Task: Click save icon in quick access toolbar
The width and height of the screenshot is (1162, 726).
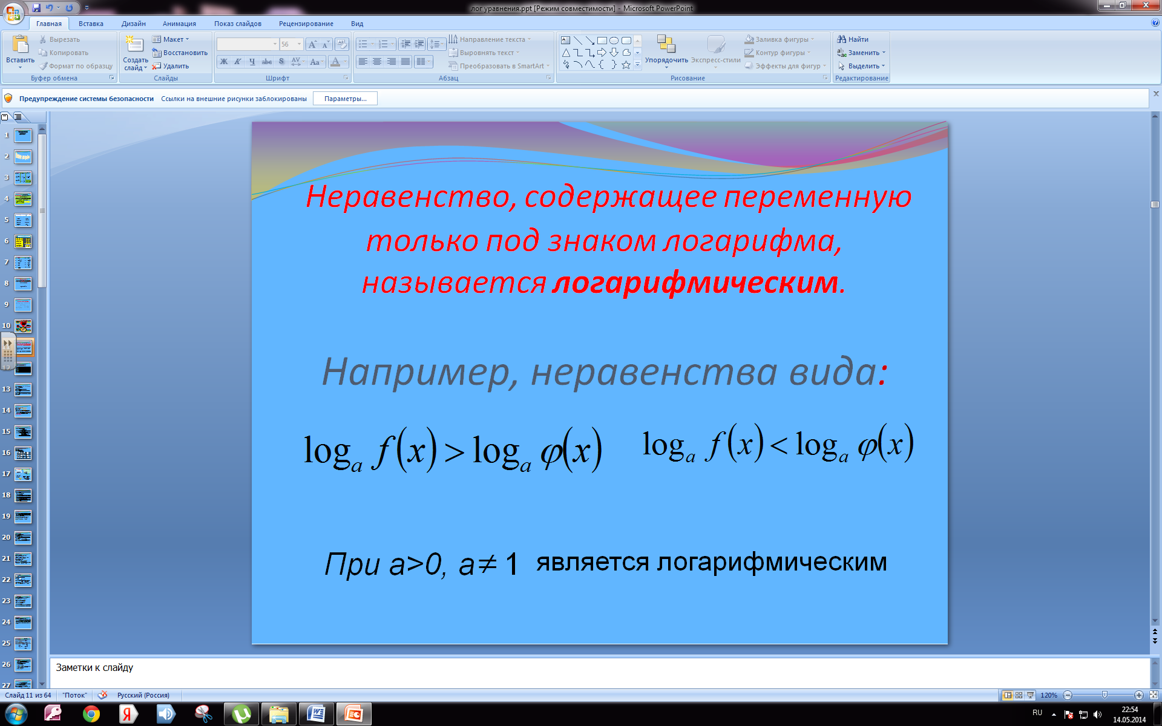Action: coord(36,8)
